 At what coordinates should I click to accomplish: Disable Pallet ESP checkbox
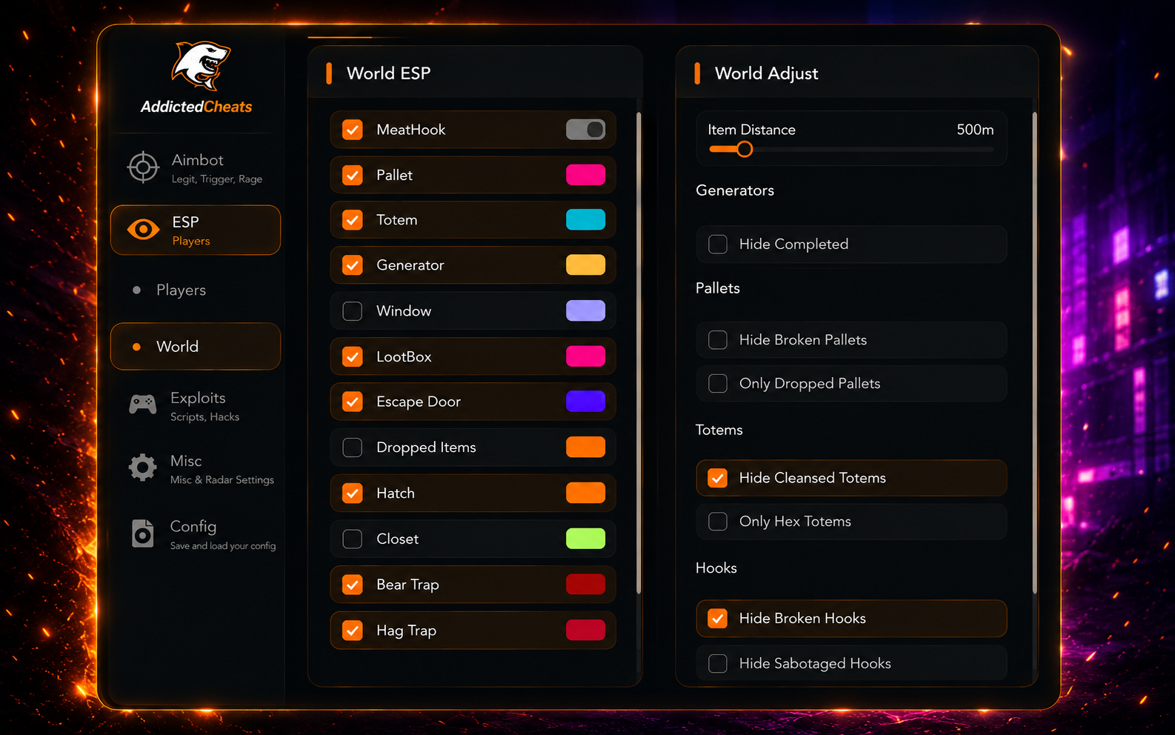point(353,175)
